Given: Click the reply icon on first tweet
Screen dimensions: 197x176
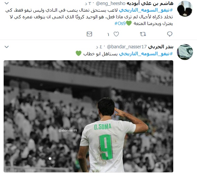Looking at the screenshot, I should click(x=170, y=34).
